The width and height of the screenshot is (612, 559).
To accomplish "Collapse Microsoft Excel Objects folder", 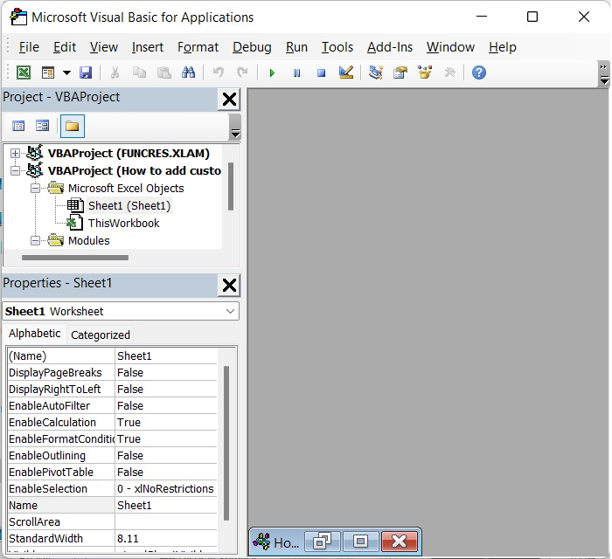I will pos(35,189).
